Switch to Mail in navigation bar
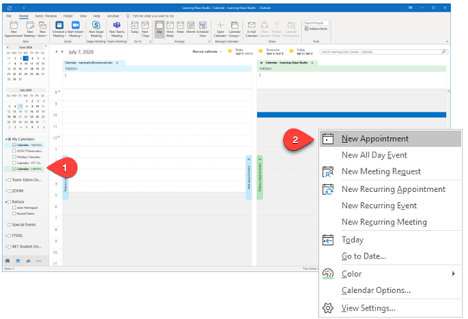Screen dimensions: 468x319 click(8, 261)
